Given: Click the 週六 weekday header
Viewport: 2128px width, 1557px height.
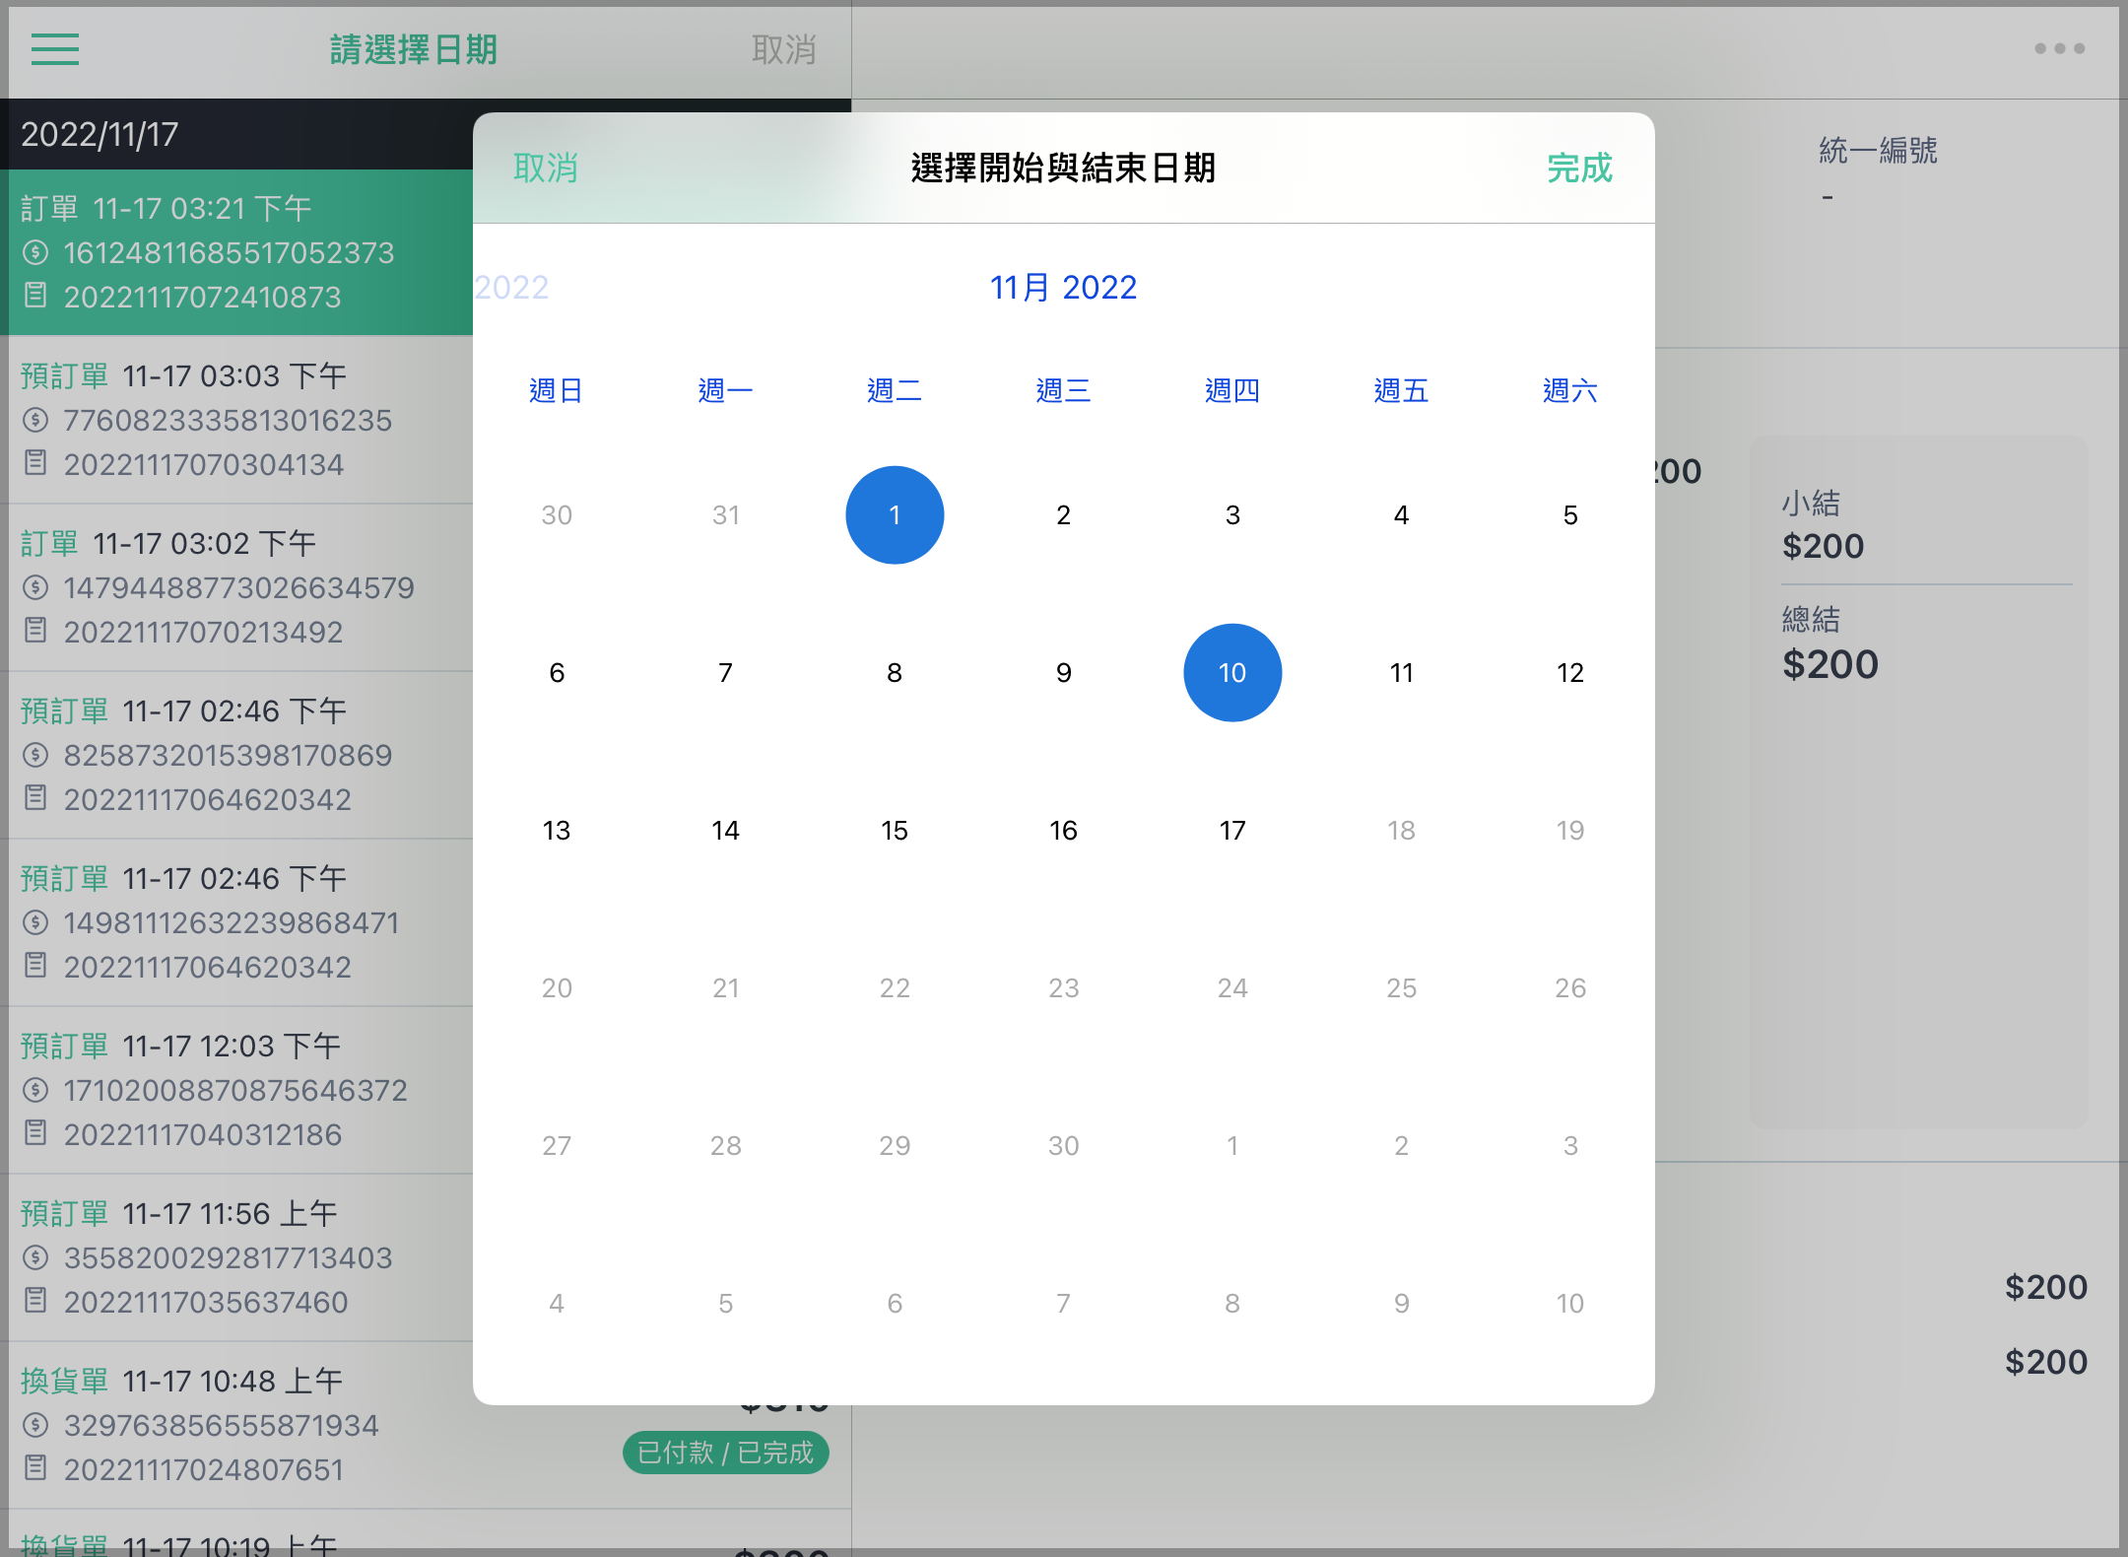Looking at the screenshot, I should (x=1570, y=390).
